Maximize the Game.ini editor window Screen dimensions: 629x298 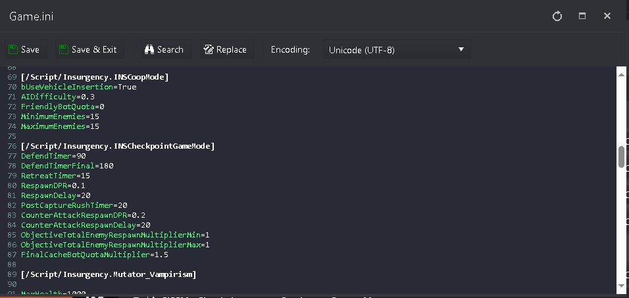(x=582, y=16)
